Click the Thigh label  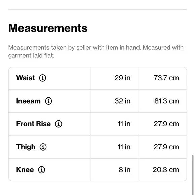(x=26, y=147)
